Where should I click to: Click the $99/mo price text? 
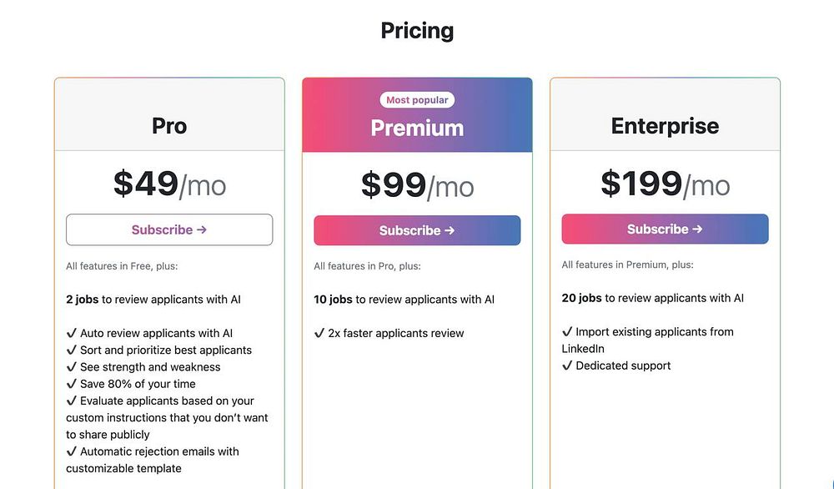[417, 184]
